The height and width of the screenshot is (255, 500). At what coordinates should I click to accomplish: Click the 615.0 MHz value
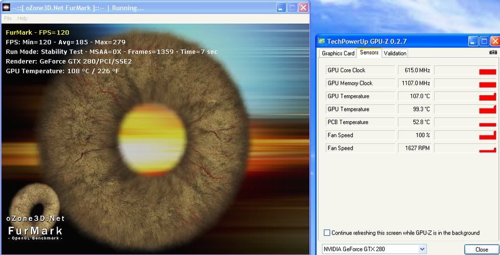[414, 70]
